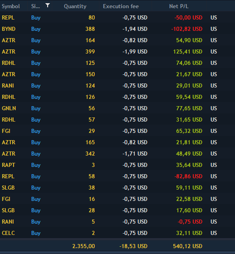Viewport: 235px width, 254px height.
Task: Click the 54,90 USD net profit value
Action: point(189,40)
